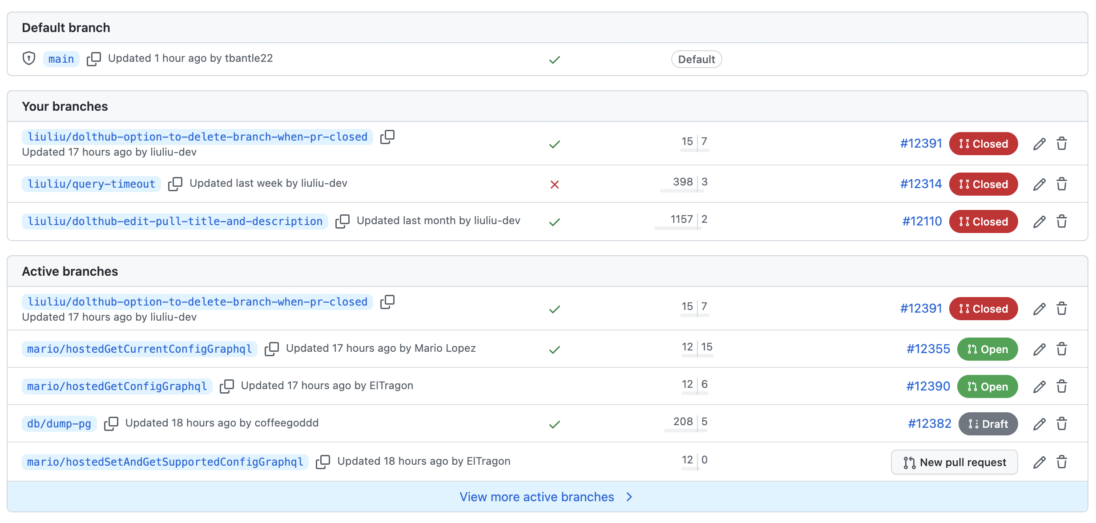Screen dimensions: 1096x523
Task: Click the shield icon beside main branch
Action: click(29, 58)
